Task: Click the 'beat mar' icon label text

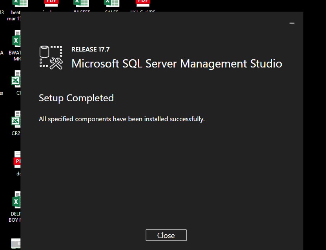Action: (x=14, y=16)
